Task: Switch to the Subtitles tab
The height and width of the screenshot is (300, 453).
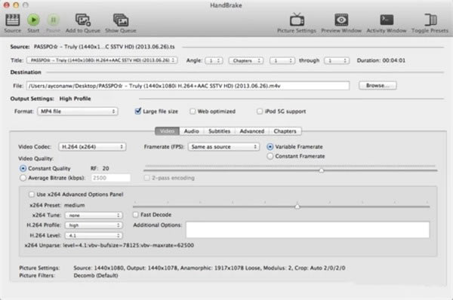Action: point(219,131)
